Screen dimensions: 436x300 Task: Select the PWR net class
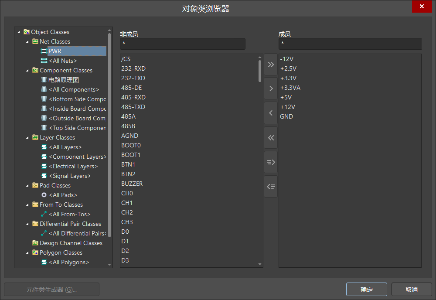click(55, 51)
